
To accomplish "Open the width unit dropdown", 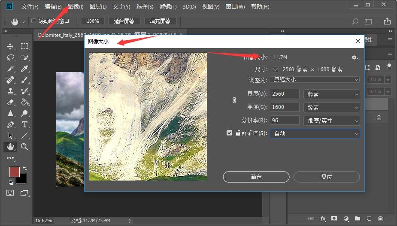I will click(x=331, y=94).
